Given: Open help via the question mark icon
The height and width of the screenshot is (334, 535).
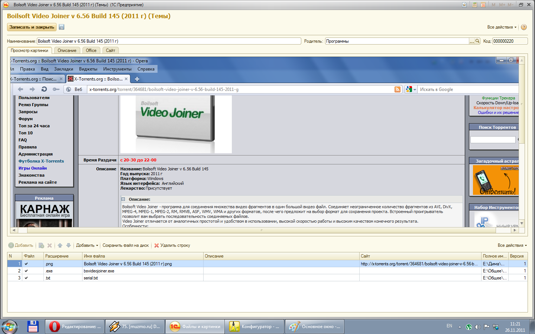Looking at the screenshot, I should (524, 27).
